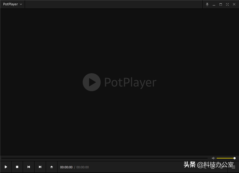This screenshot has height=173, width=239.
Task: Maximize the PotPlayer window
Action: tap(221, 4)
